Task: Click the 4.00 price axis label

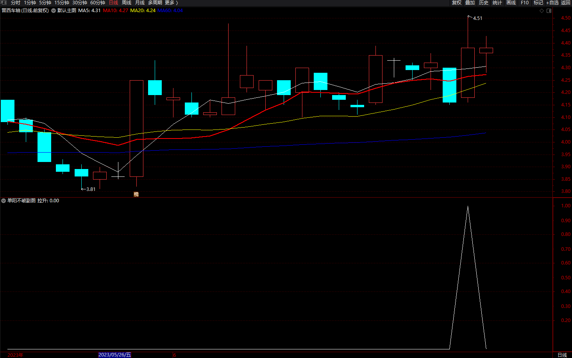Action: (565, 142)
